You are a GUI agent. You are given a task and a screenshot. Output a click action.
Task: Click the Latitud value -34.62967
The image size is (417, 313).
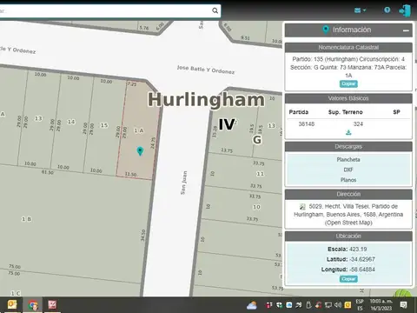[x=362, y=259]
